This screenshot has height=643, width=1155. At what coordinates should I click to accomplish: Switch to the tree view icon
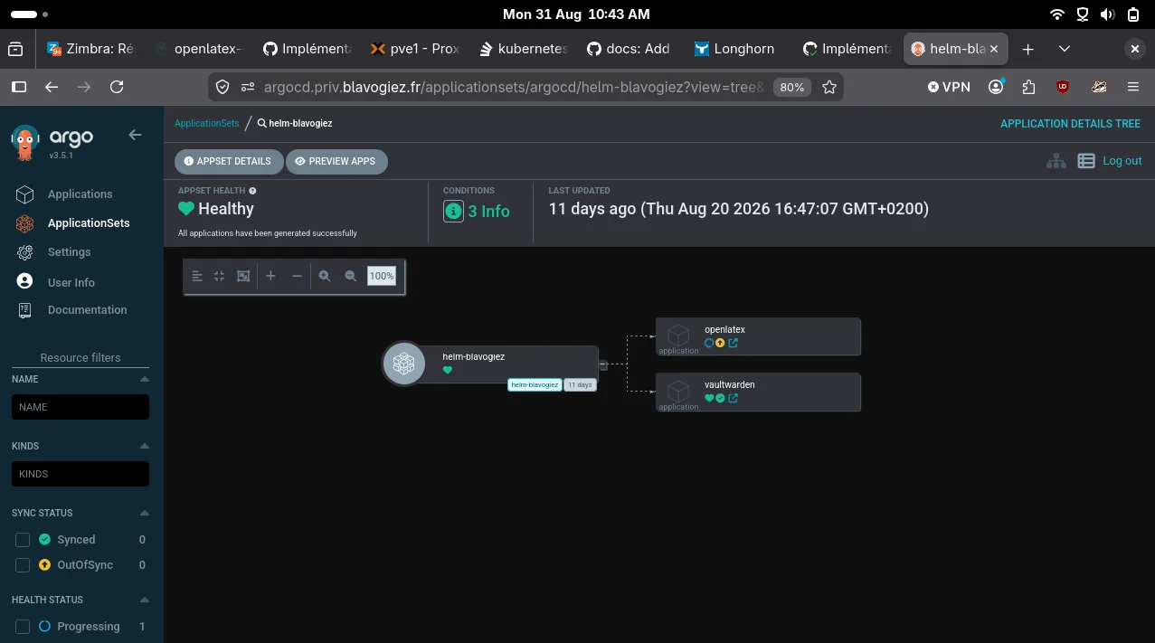coord(1056,161)
